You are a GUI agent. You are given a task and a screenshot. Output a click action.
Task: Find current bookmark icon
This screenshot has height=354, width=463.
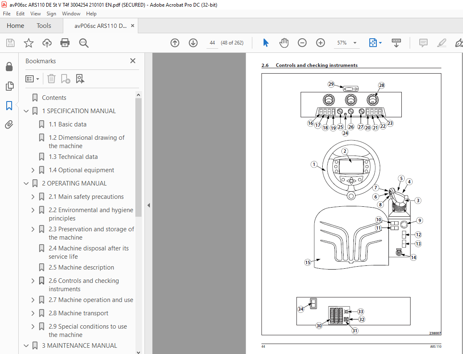(80, 79)
